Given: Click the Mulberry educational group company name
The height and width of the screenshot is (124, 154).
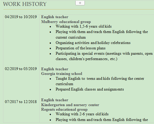Looking at the screenshot, I should (66, 22).
